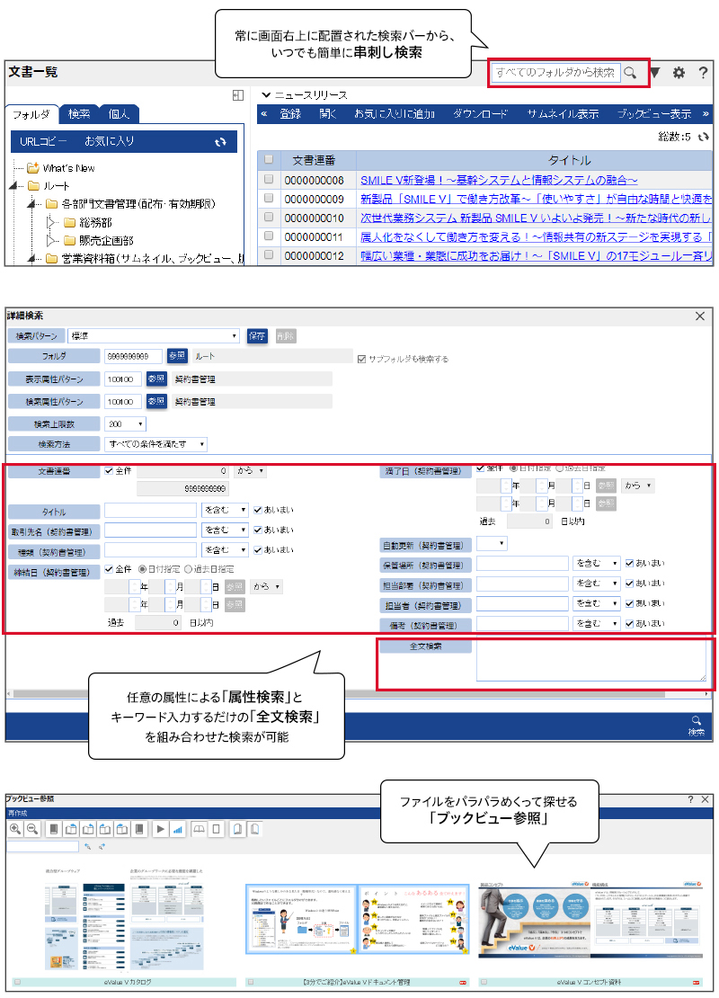This screenshot has width=719, height=998.
Task: Click the 全文検索 text area
Action: tap(590, 661)
